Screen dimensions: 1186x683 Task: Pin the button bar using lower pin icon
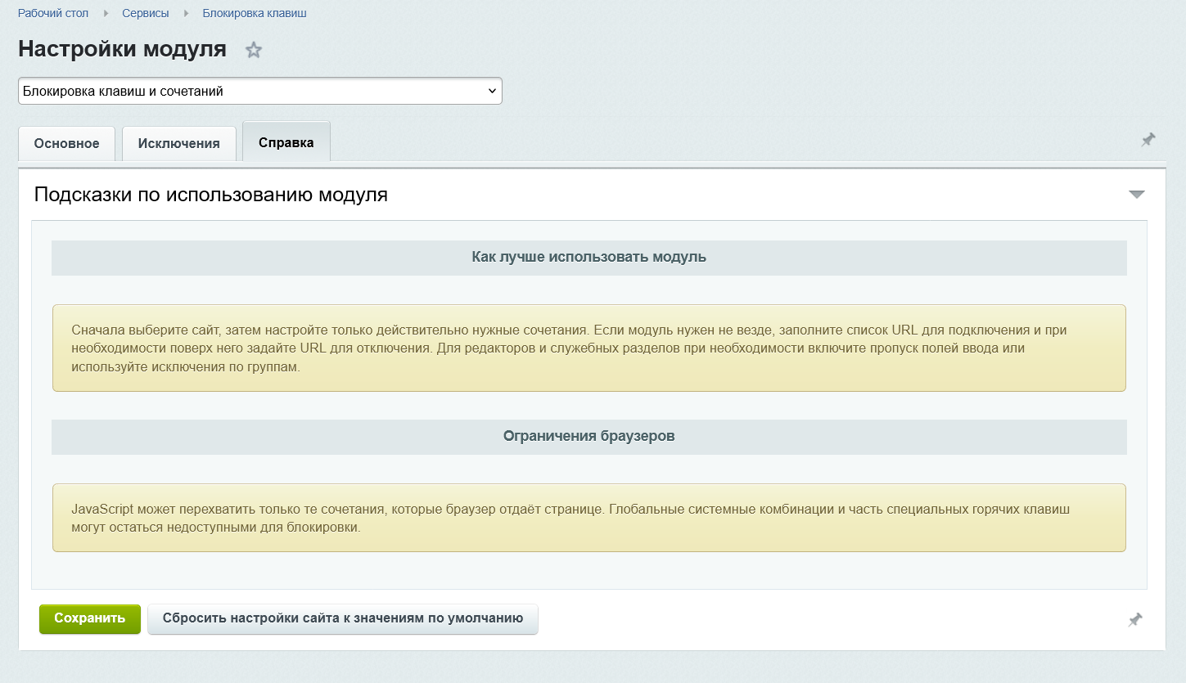tap(1134, 620)
